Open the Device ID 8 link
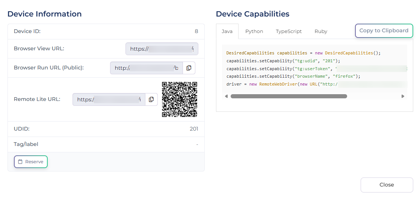Screen dimensions: 420x197 pyautogui.click(x=196, y=32)
